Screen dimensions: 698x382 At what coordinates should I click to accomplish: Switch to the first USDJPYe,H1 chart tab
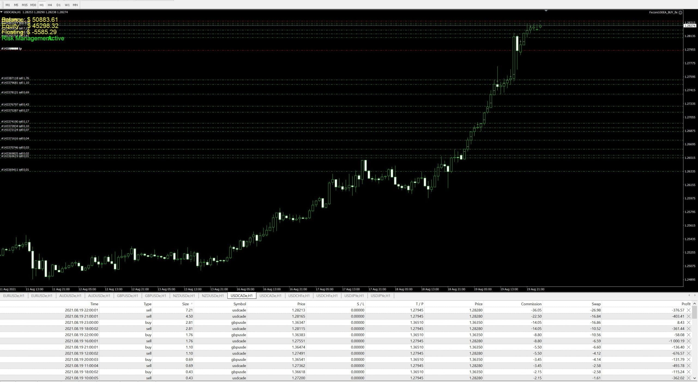tap(354, 296)
